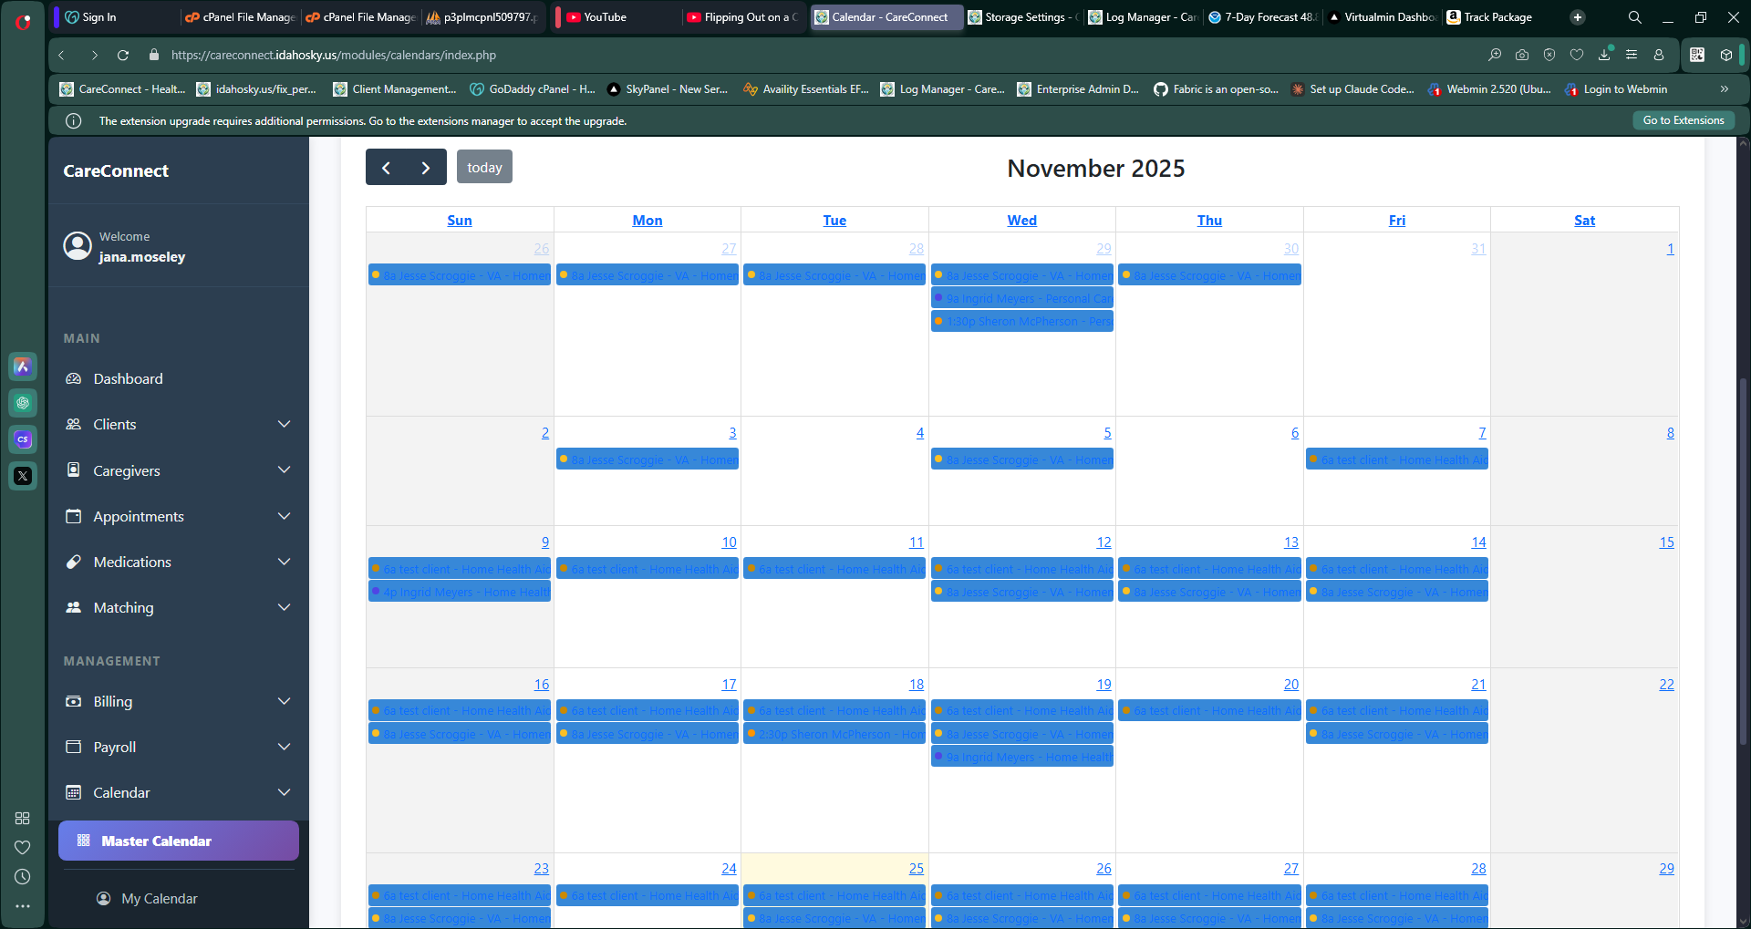
Task: Click the downloads icon in the browser toolbar
Action: 1603,55
